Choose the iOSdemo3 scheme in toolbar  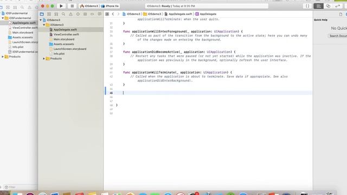[89, 6]
